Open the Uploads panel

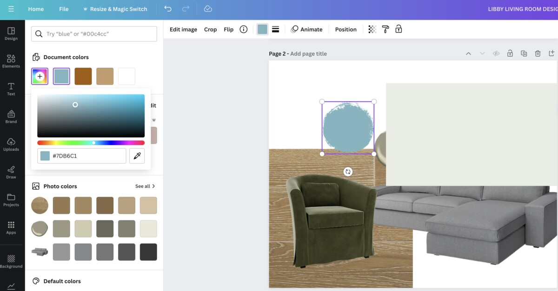point(11,144)
